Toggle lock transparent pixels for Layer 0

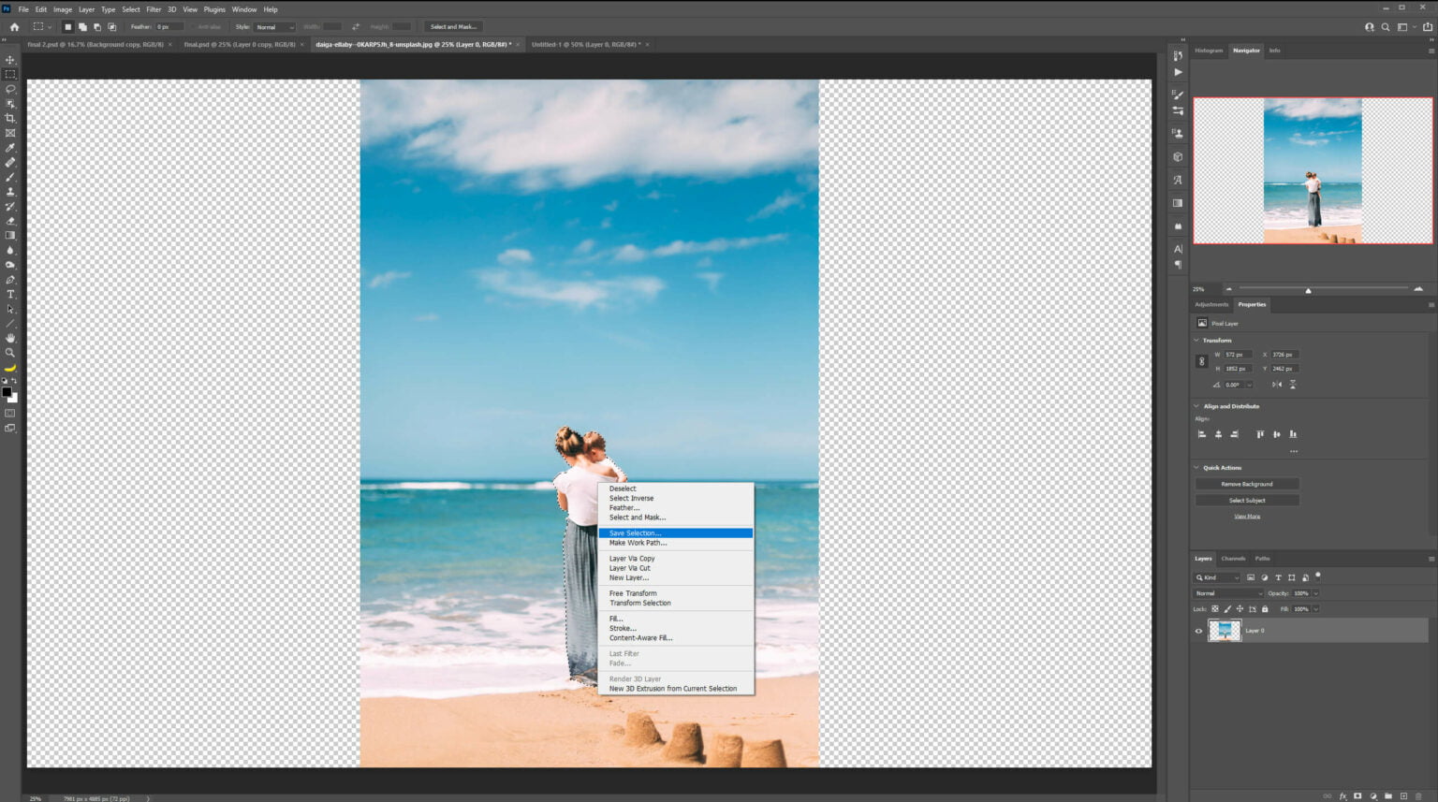(x=1214, y=608)
